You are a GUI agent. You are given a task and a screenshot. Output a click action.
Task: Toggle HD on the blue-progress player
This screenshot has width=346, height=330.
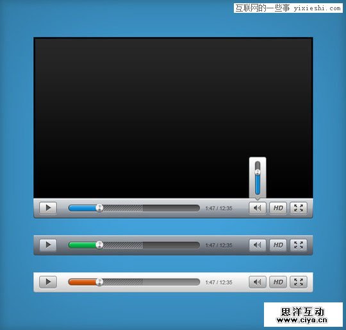(278, 208)
